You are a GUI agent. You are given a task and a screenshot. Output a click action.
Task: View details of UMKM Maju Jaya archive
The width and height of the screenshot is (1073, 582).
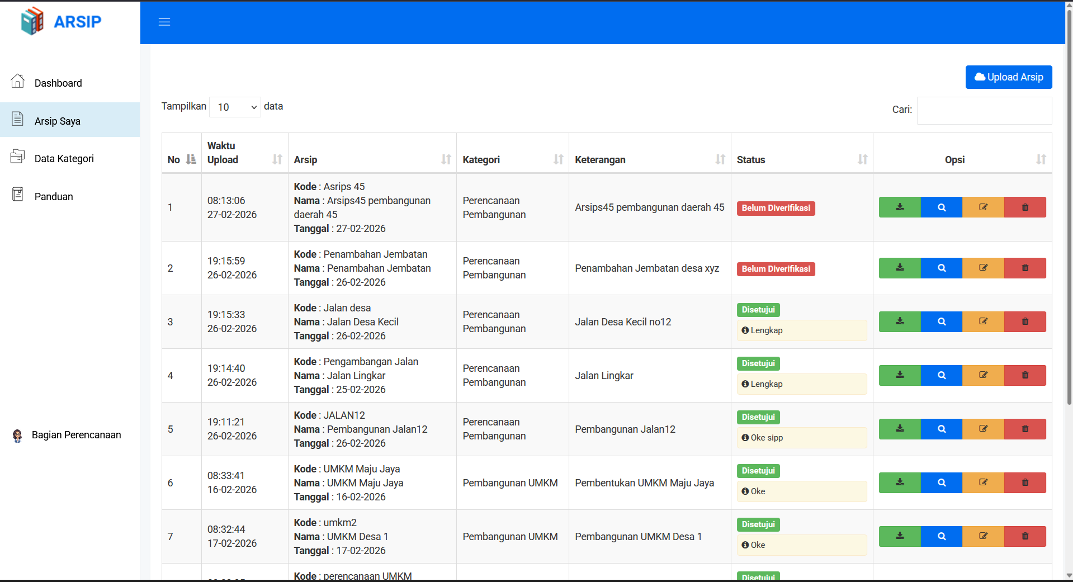tap(942, 482)
